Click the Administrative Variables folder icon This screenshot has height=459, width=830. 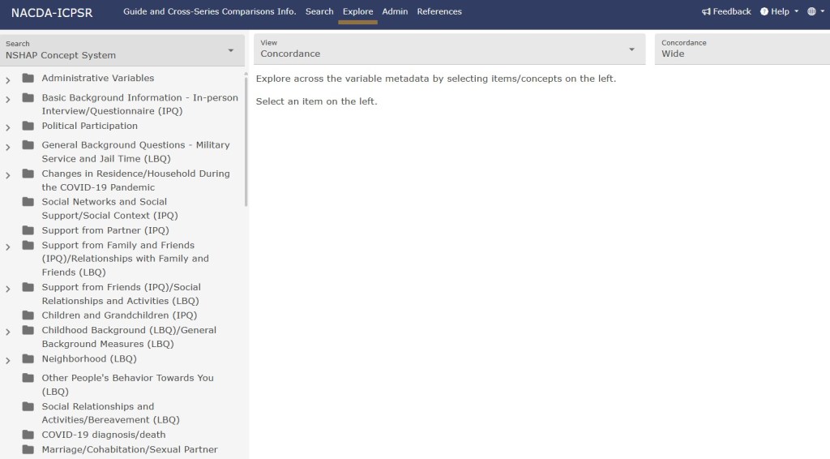[x=28, y=78]
